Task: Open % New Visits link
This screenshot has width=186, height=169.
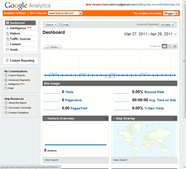Action: [x=154, y=108]
